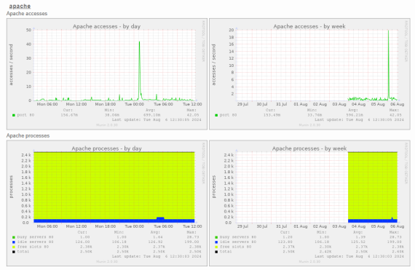The image size is (415, 270).
Task: Click the black 'total' swatch in daily processes legend
Action: (x=14, y=252)
